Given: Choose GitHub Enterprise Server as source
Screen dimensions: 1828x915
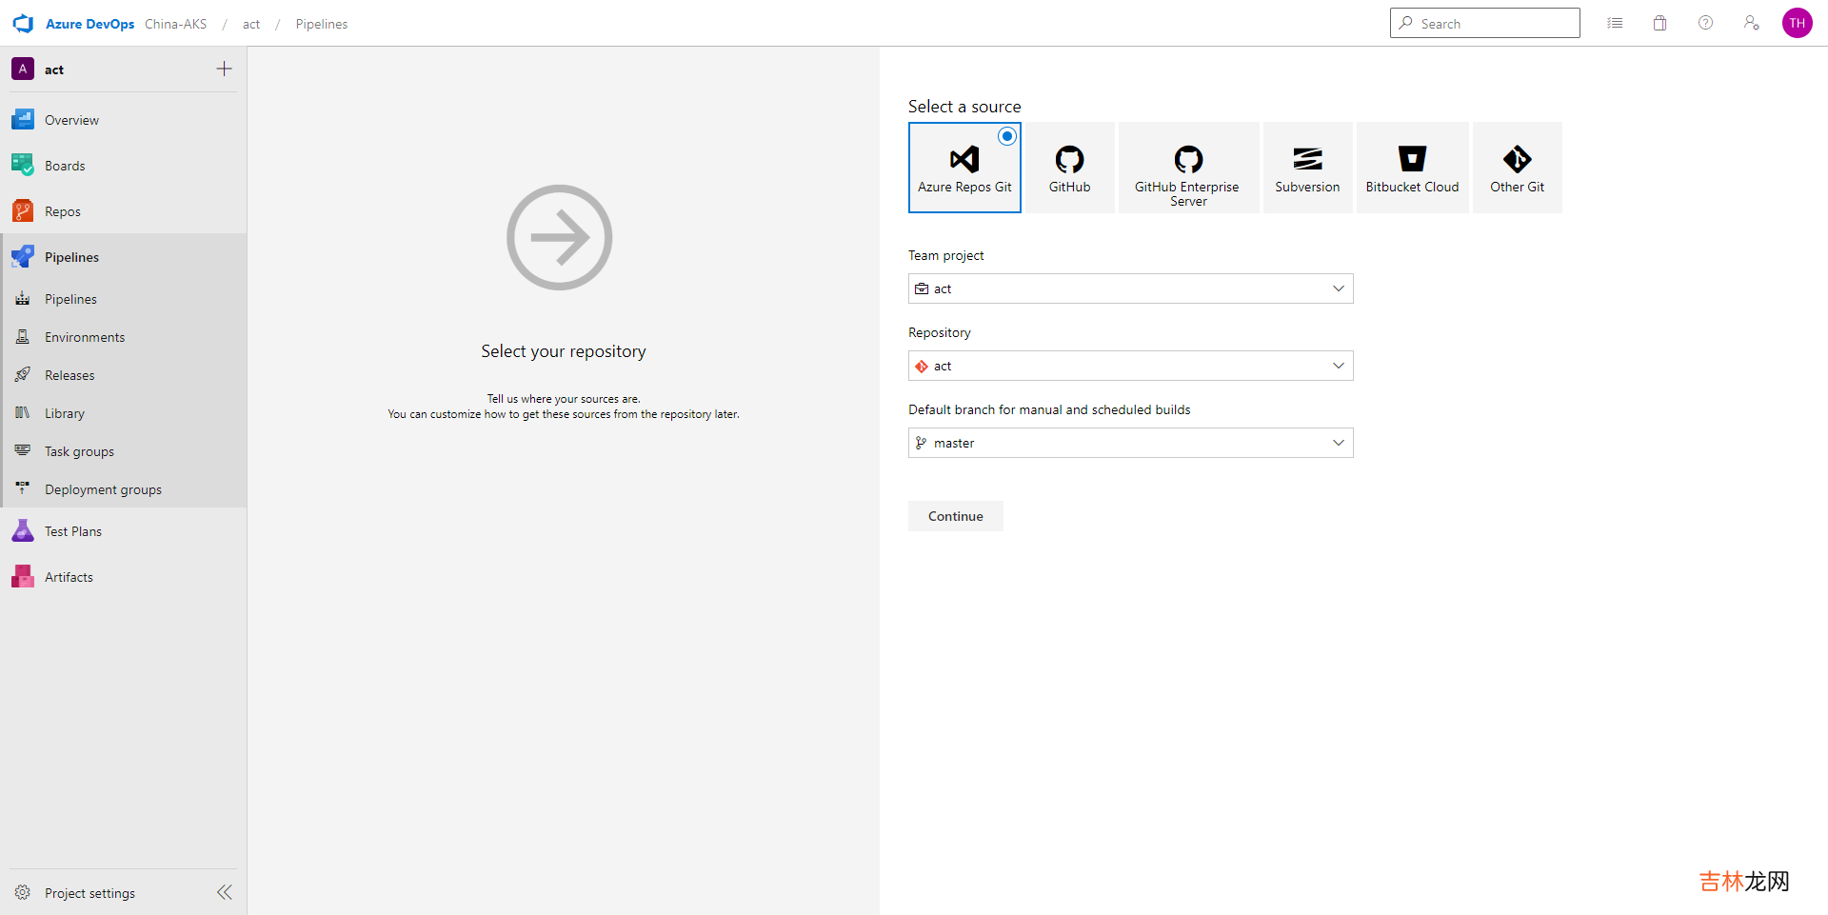Looking at the screenshot, I should 1189,168.
